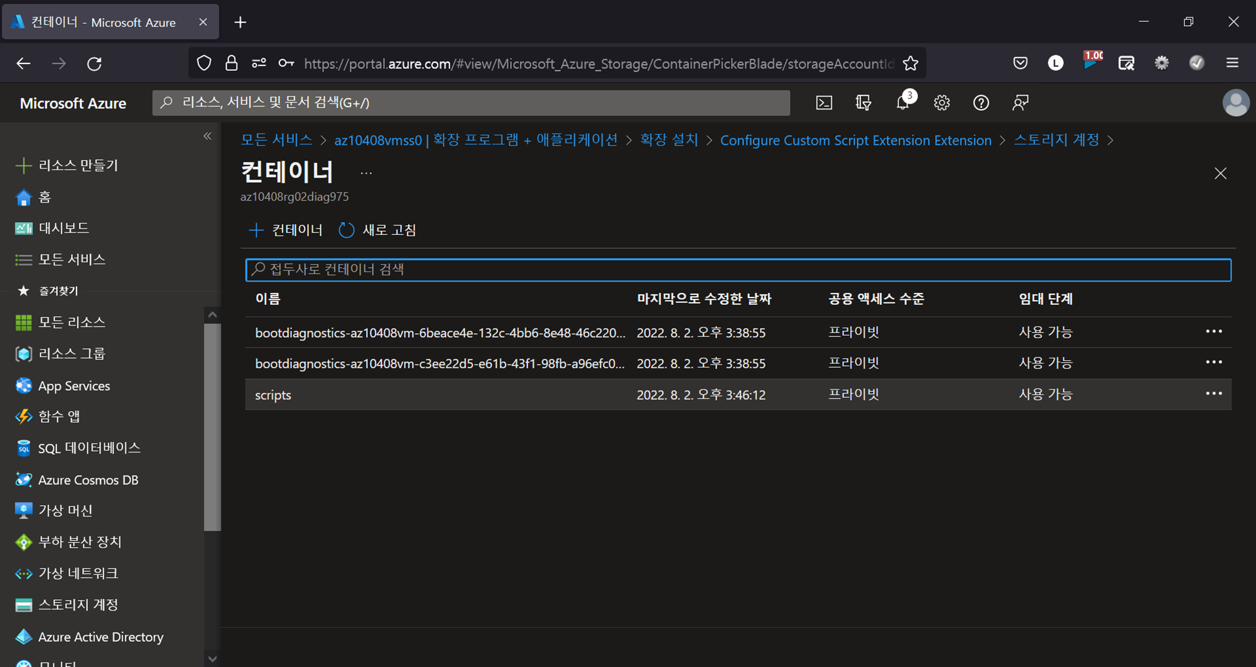Viewport: 1256px width, 667px height.
Task: Click the 스토리지 계정 sidebar icon
Action: [23, 605]
